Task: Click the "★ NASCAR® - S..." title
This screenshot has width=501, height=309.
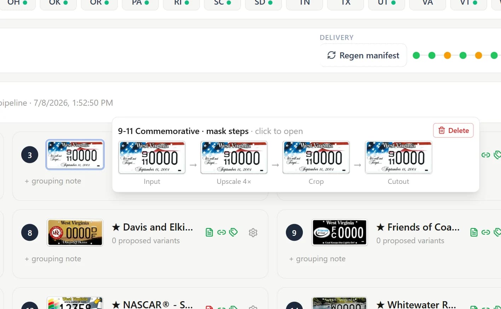Action: [x=152, y=304]
